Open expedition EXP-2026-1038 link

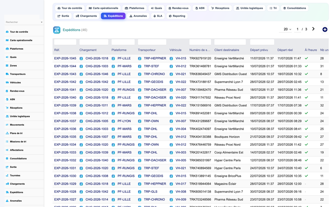pyautogui.click(x=65, y=113)
